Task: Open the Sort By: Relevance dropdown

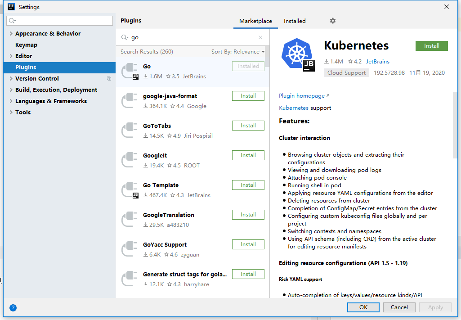Action: [238, 52]
